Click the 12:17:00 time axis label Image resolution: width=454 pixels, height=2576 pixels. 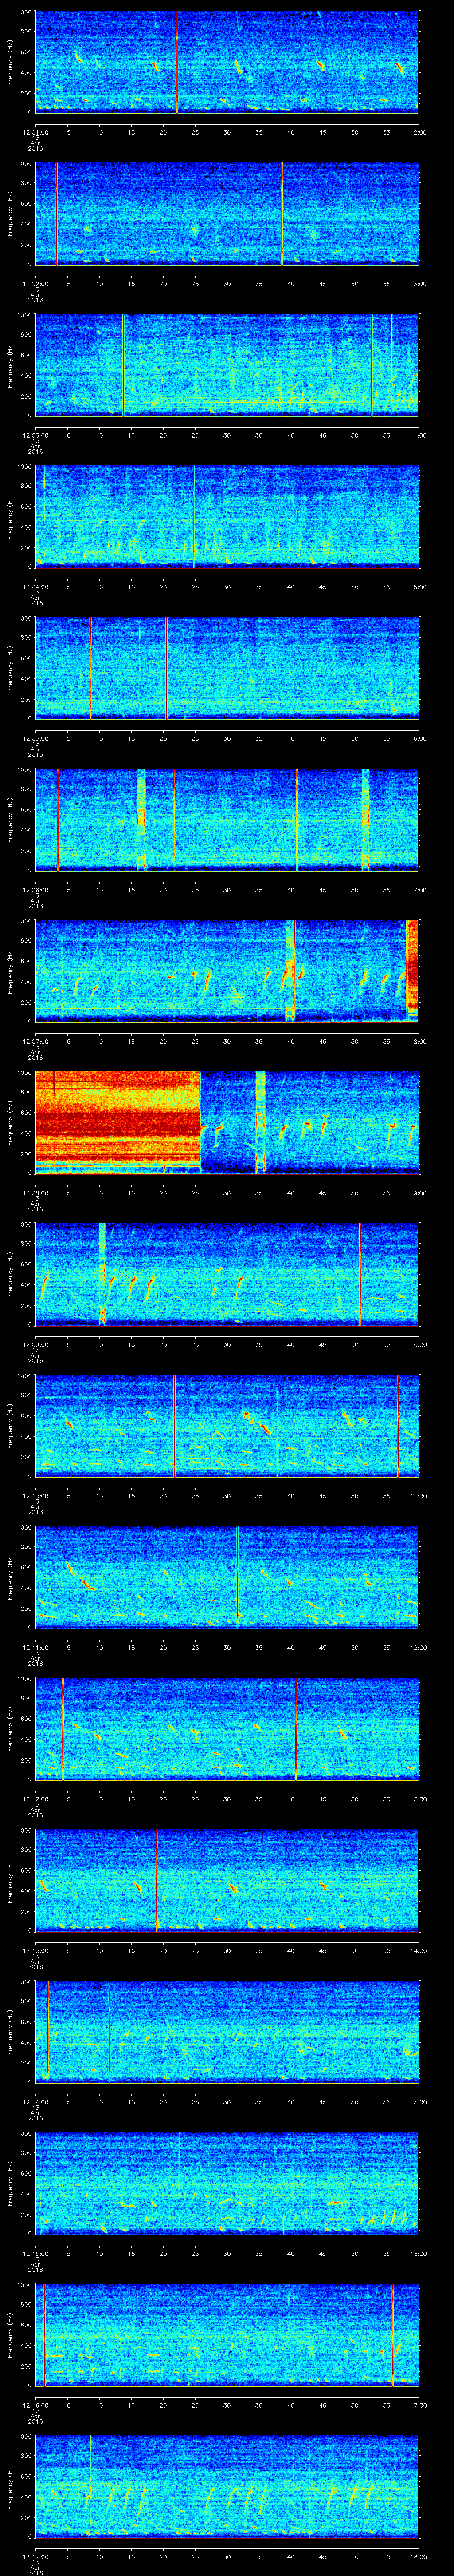35,2556
